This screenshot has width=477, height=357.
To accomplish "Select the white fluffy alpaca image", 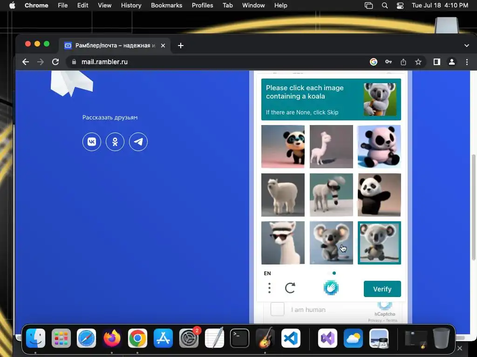I will [283, 195].
